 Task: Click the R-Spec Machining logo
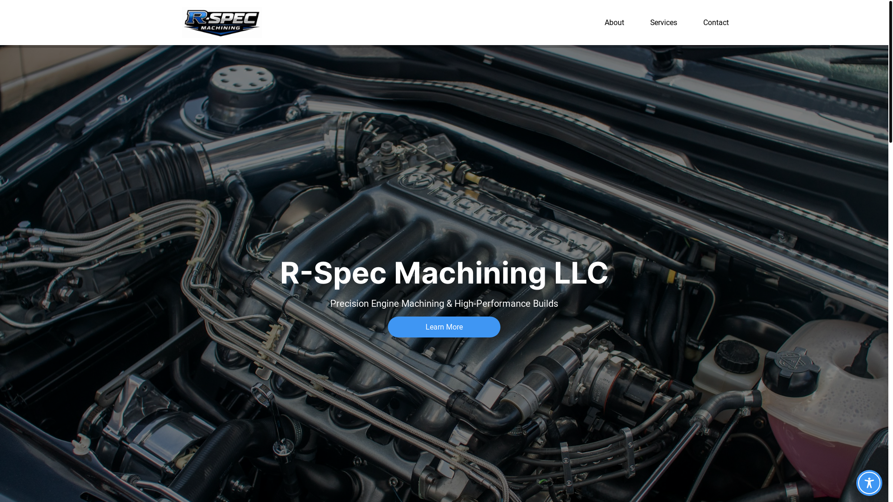[x=222, y=23]
